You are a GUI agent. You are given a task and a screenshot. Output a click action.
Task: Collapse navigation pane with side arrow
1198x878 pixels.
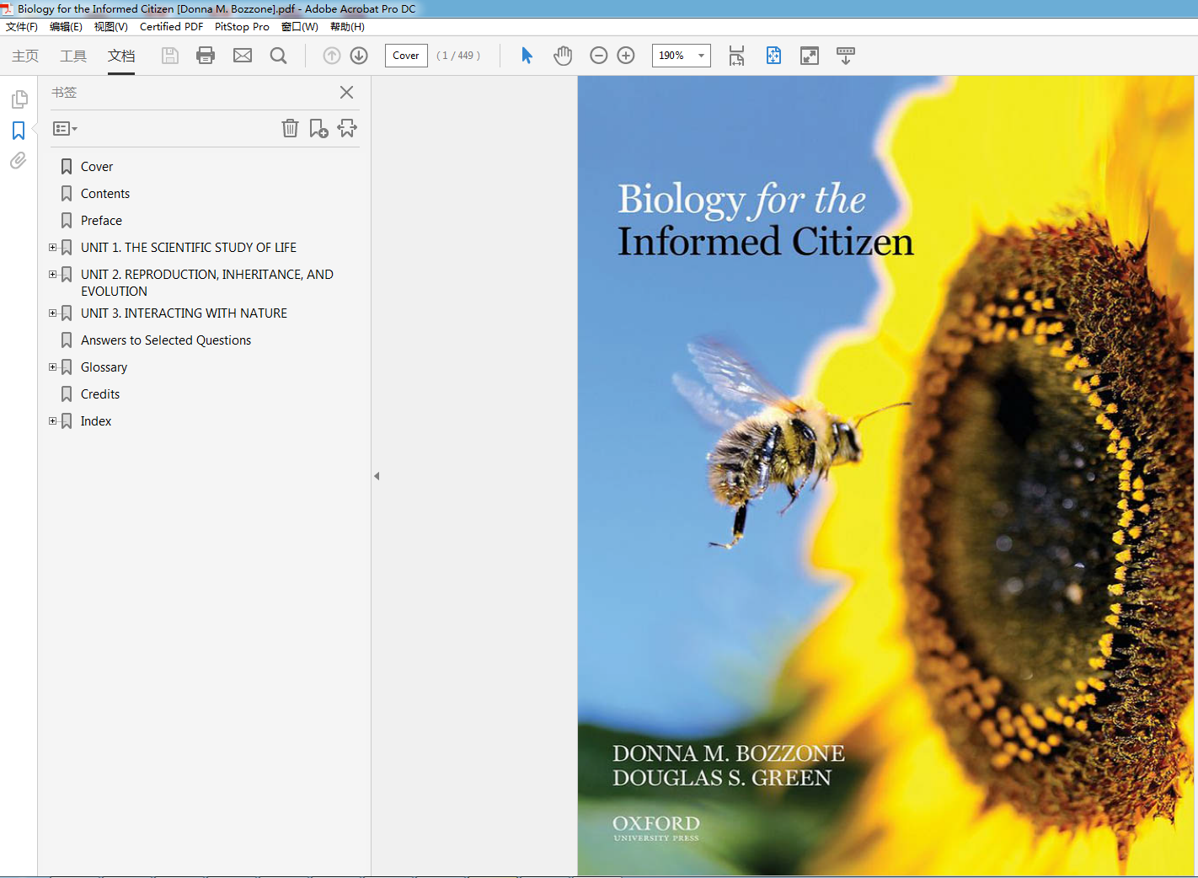pyautogui.click(x=377, y=476)
